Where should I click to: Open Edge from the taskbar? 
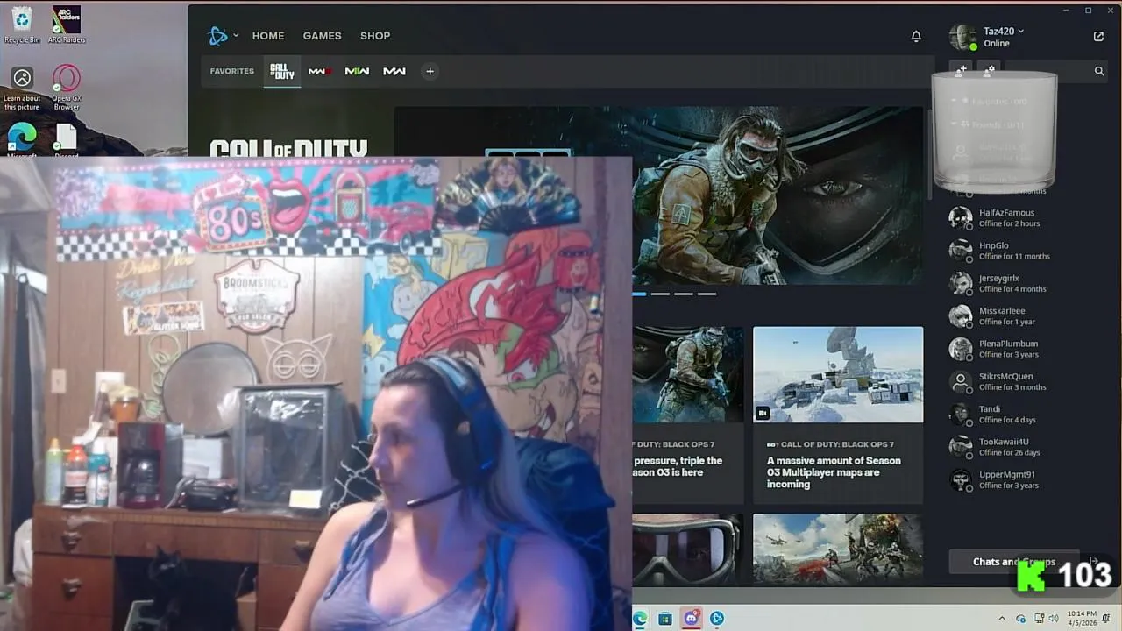[640, 619]
